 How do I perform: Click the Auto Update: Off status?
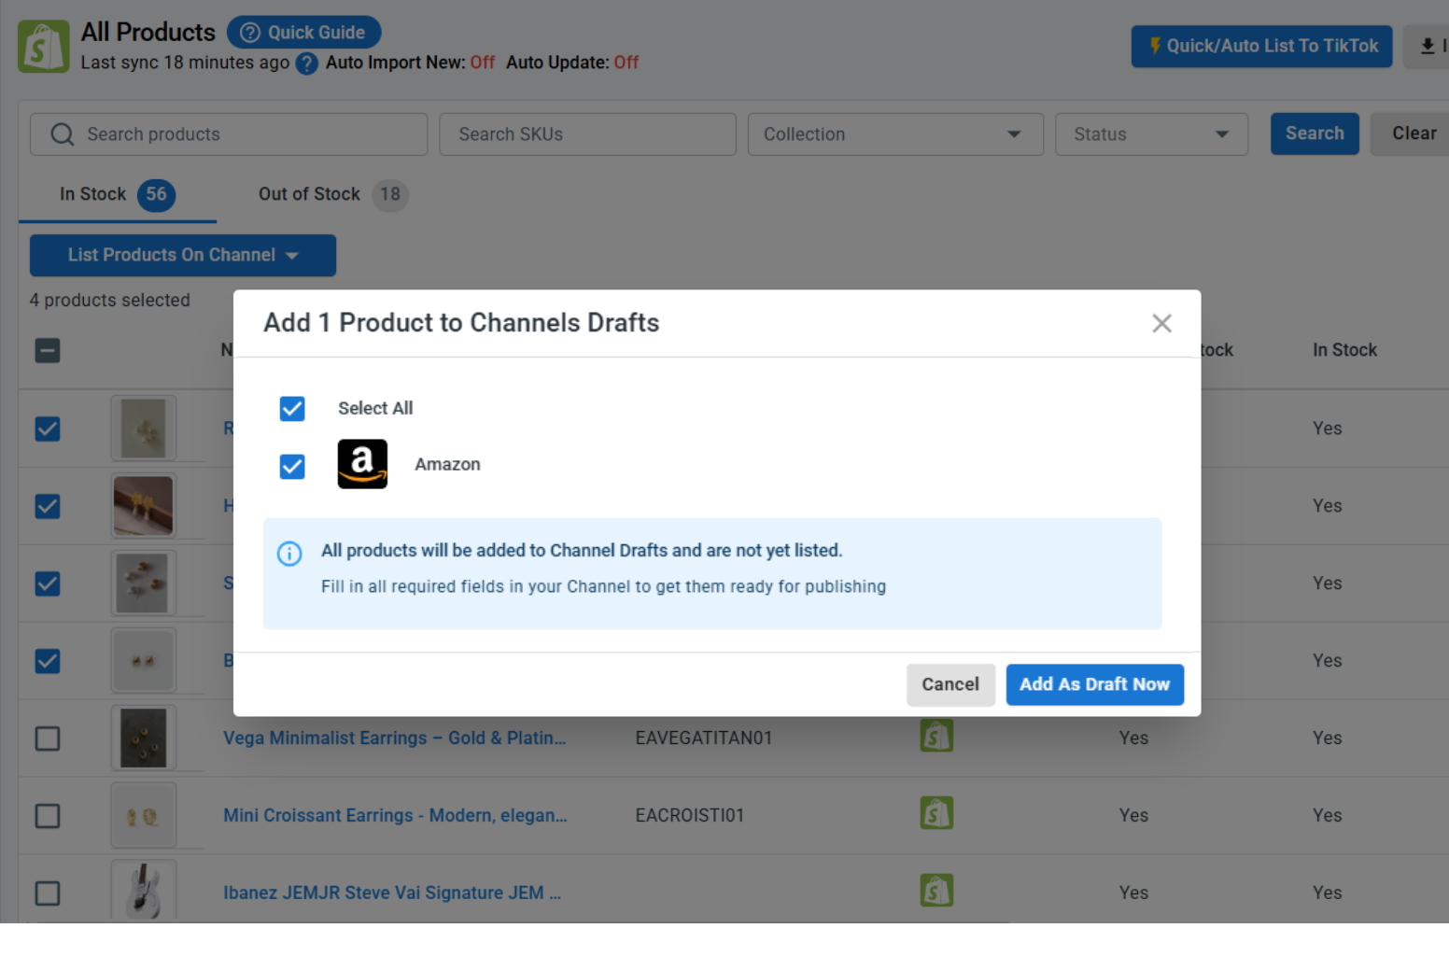572,63
